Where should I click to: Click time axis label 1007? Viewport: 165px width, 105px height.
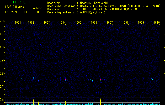[110, 23]
